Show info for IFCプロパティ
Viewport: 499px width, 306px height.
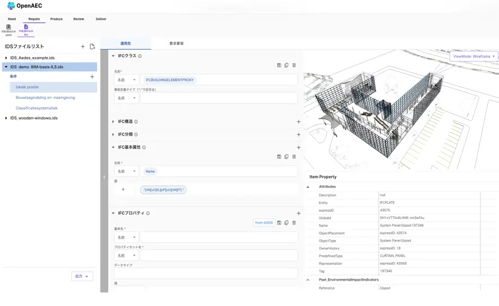(148, 213)
